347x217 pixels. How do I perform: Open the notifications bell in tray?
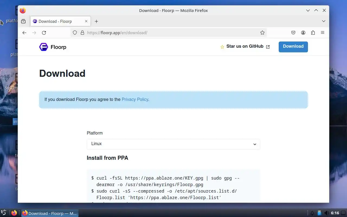tap(312, 213)
